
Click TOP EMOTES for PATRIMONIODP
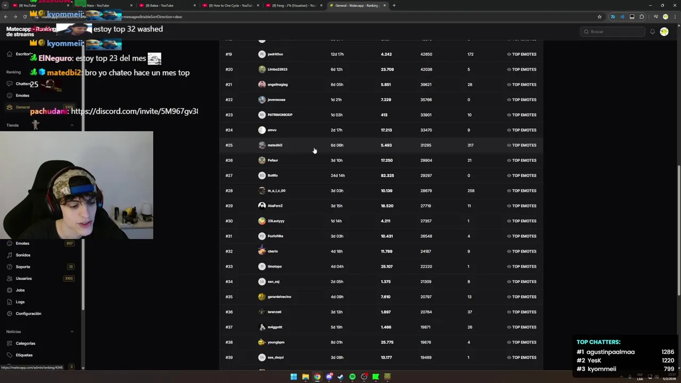click(521, 115)
